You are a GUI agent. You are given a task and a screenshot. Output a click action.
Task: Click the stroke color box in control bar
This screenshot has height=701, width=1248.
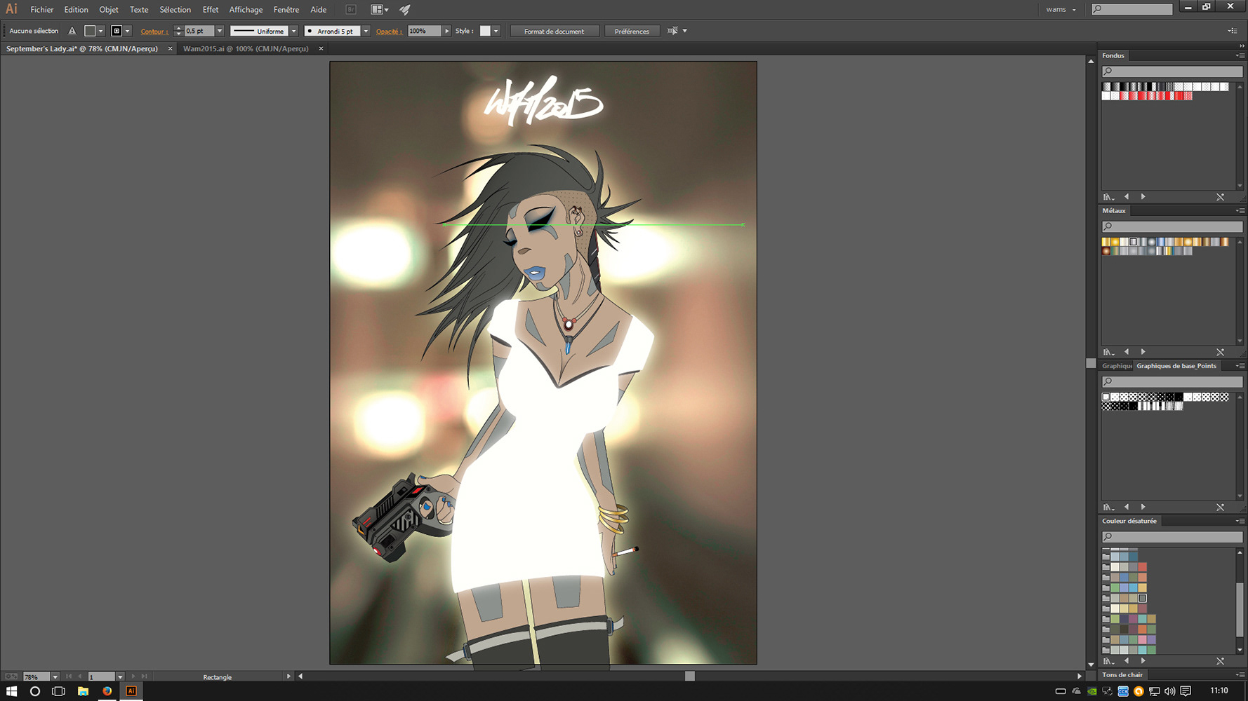[x=117, y=31]
